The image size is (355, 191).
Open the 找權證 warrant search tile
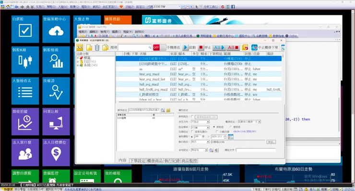[x=56, y=90]
